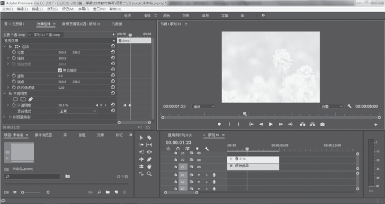Viewport: 385px width, 204px height.
Task: Toggle animation stopwatch for 不透明度
Action: pyautogui.click(x=14, y=105)
